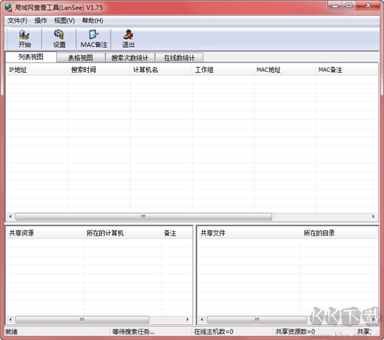The width and height of the screenshot is (384, 340).
Task: Click shared resources pane scrollbar thumb
Action: pyautogui.click(x=83, y=320)
